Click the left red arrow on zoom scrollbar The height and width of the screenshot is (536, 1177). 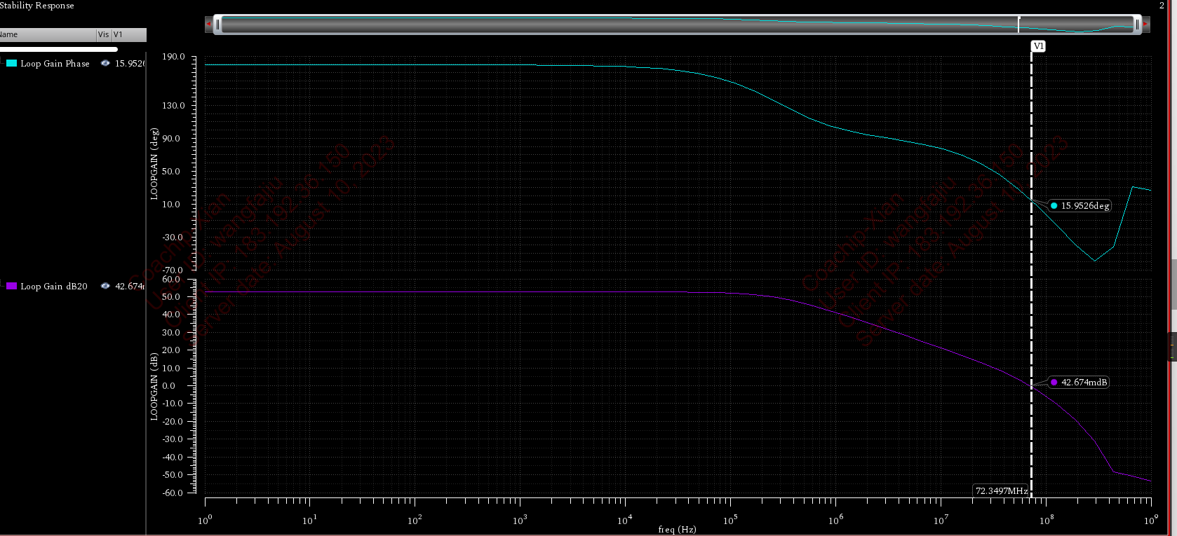click(208, 25)
